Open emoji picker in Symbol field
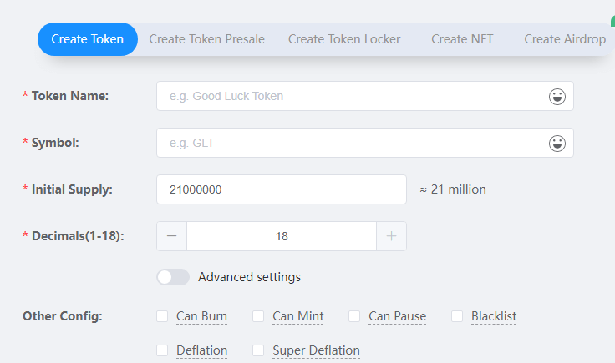The image size is (615, 363). (557, 144)
